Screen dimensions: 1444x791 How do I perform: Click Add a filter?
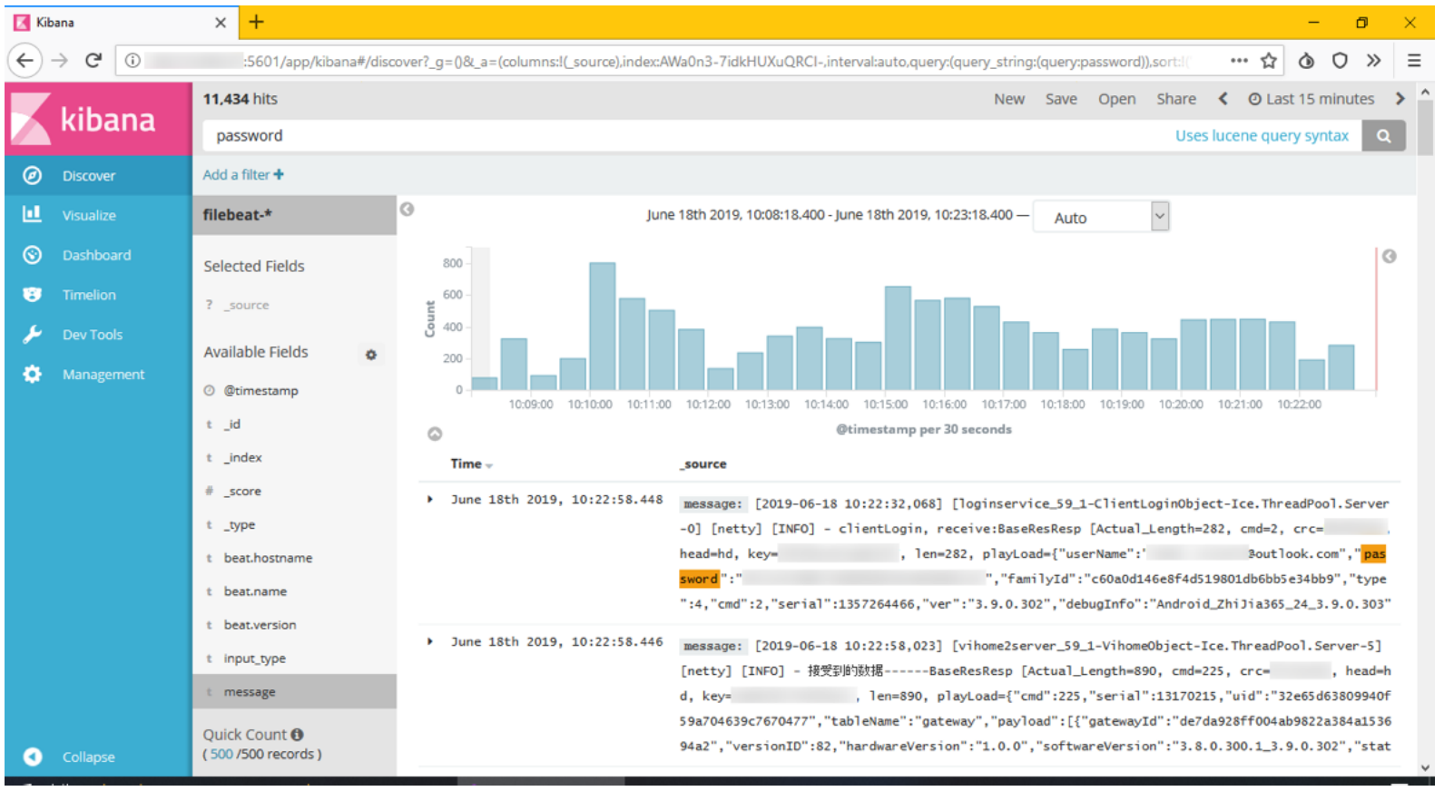[243, 175]
